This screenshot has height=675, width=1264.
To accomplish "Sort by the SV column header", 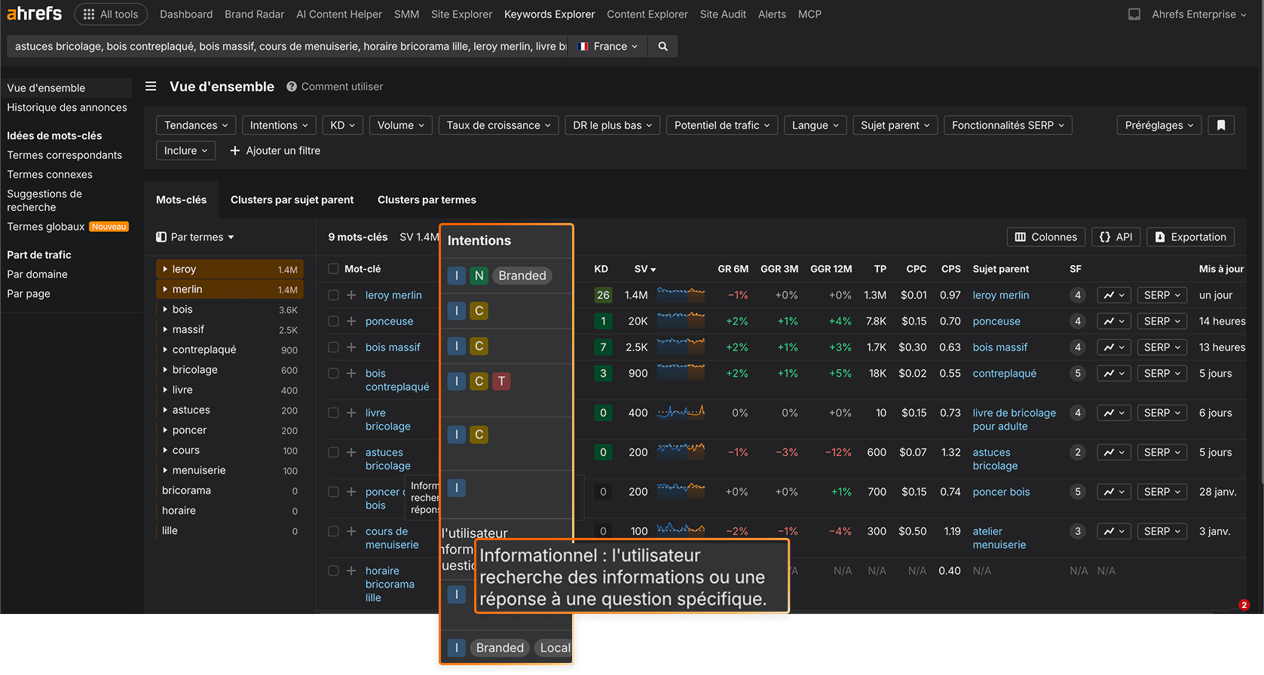I will tap(645, 269).
